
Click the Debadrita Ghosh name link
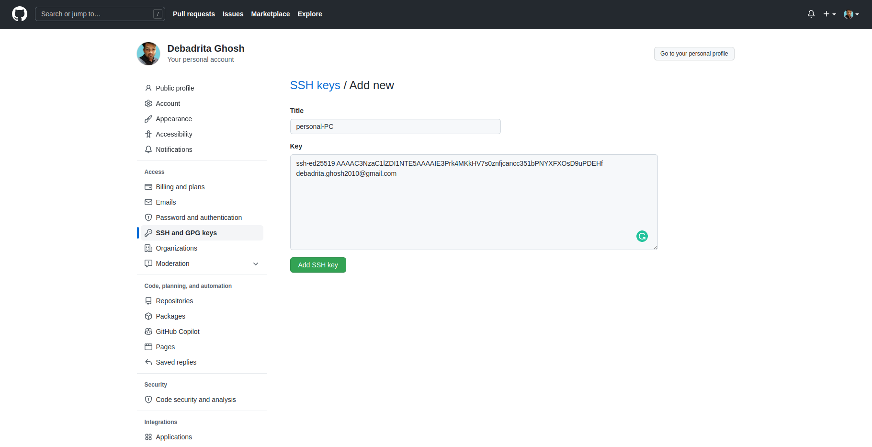tap(206, 48)
